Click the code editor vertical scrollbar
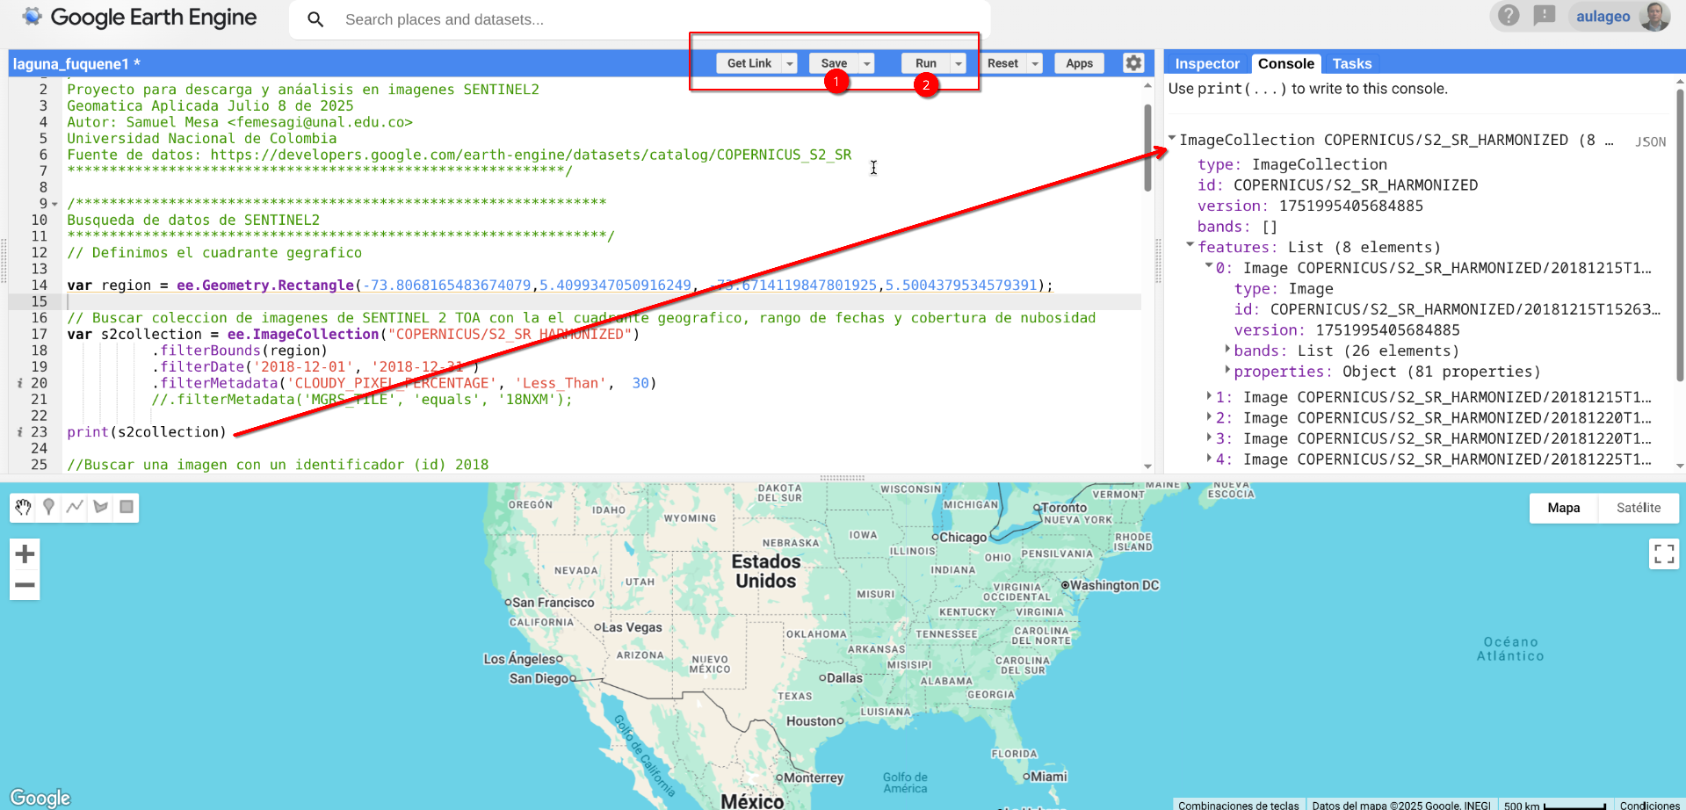Image resolution: width=1686 pixels, height=810 pixels. pyautogui.click(x=1147, y=148)
